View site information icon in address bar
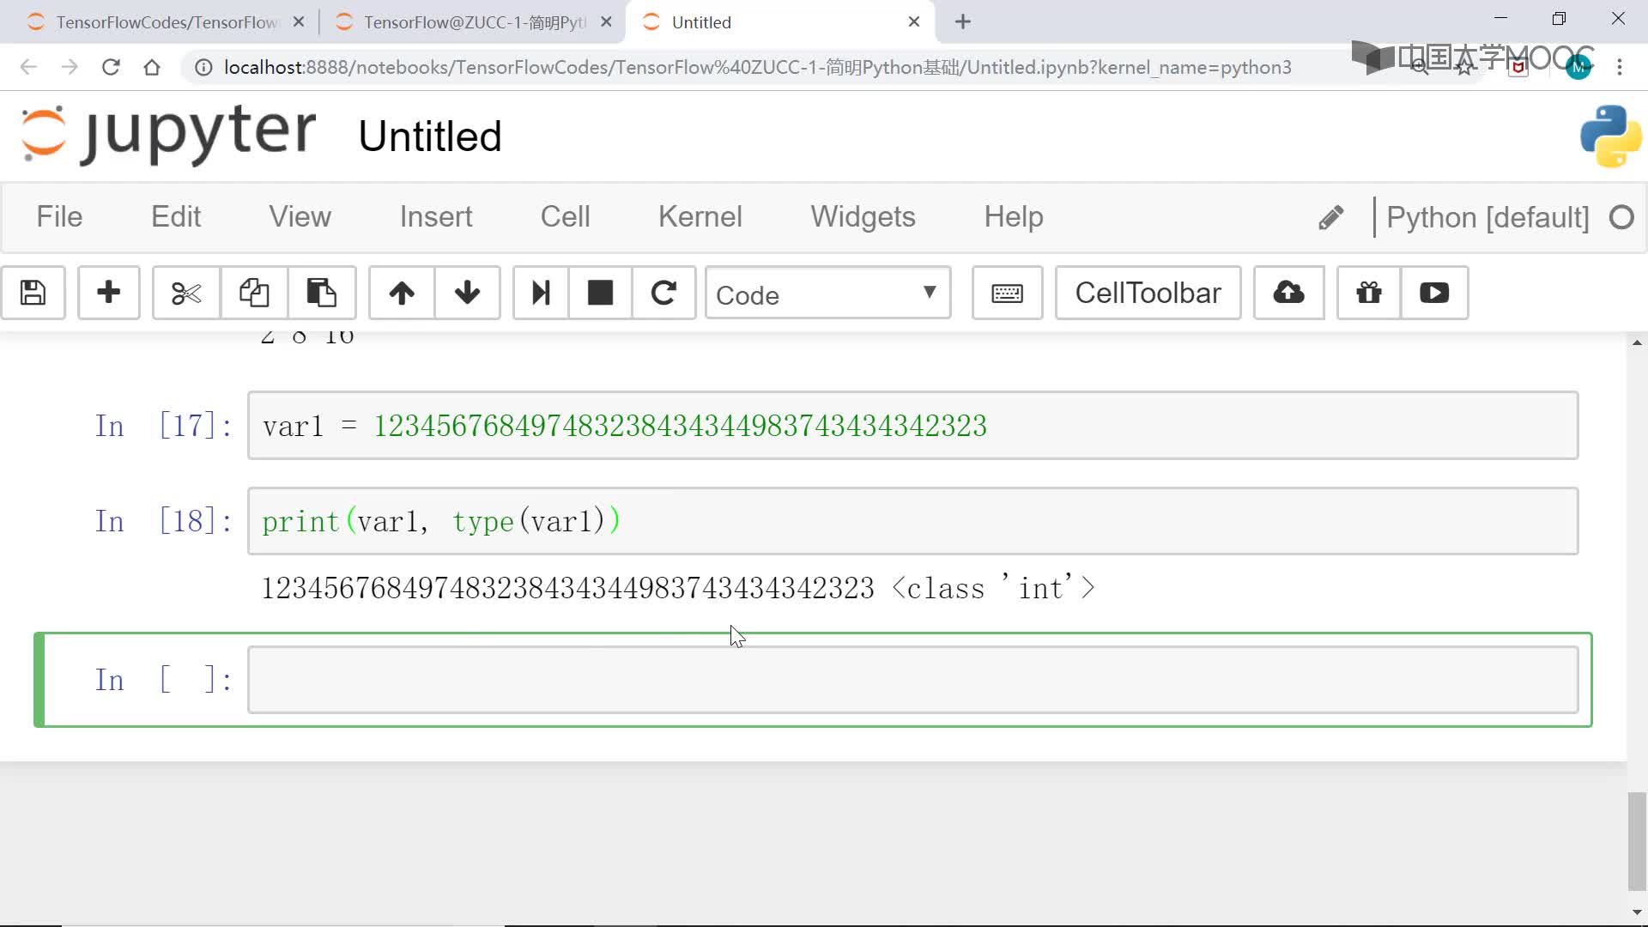This screenshot has height=927, width=1648. click(203, 67)
